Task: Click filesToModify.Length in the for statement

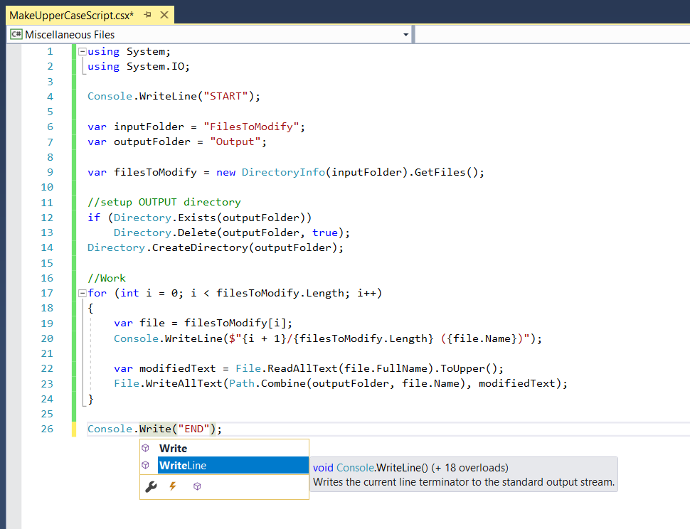Action: (280, 294)
